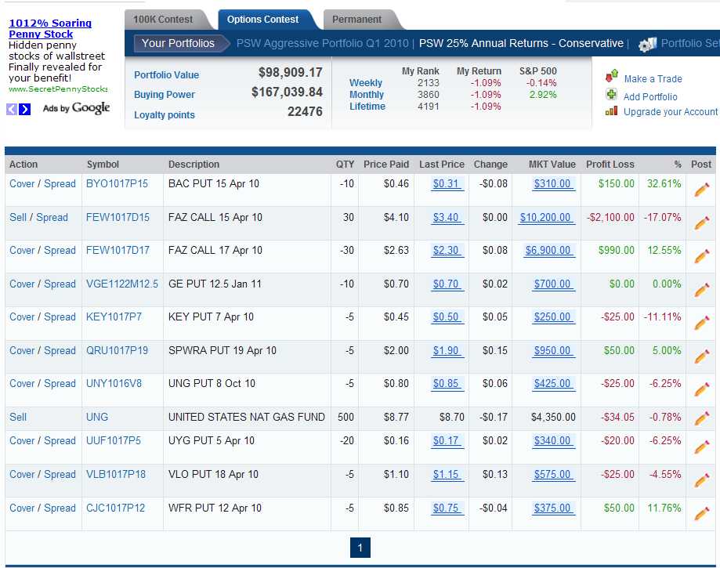The image size is (720, 568).
Task: Go to page 1 in pagination
Action: coord(360,548)
